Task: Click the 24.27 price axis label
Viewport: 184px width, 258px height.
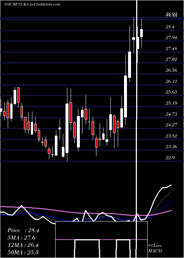Action: pos(171,125)
